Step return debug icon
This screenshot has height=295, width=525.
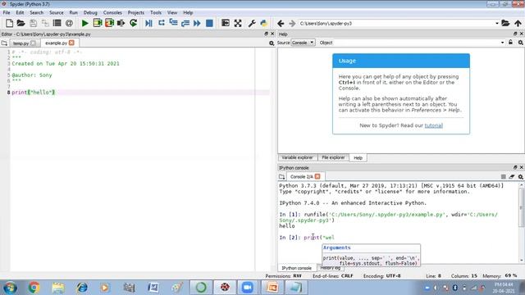pos(185,23)
